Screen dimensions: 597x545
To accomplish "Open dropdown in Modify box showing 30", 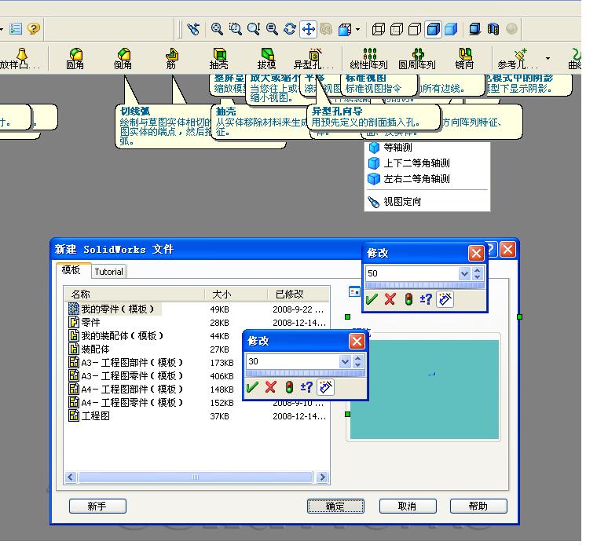I will coord(346,361).
